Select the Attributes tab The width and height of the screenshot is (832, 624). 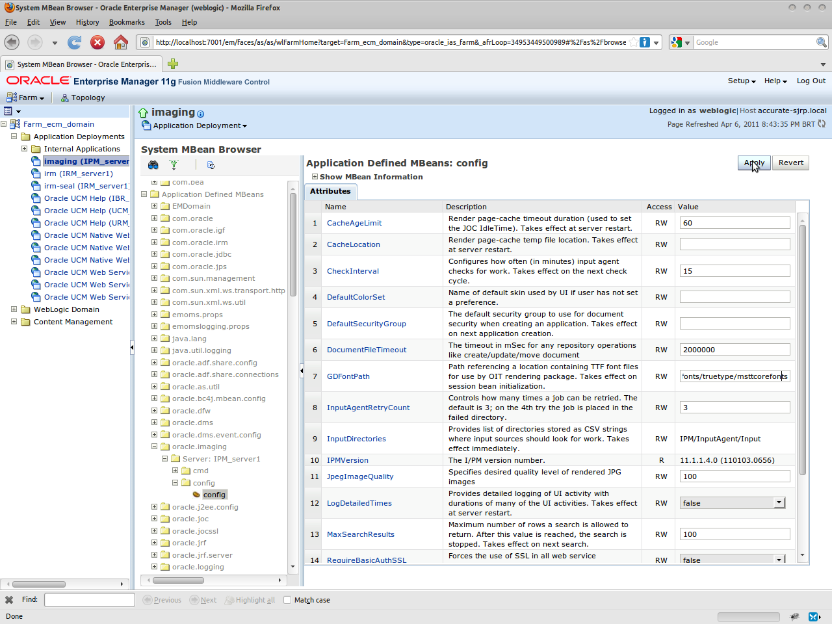tap(330, 191)
